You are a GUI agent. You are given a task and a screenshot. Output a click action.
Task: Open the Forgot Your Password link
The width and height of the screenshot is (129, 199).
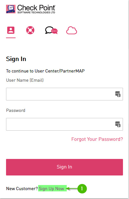pyautogui.click(x=97, y=139)
